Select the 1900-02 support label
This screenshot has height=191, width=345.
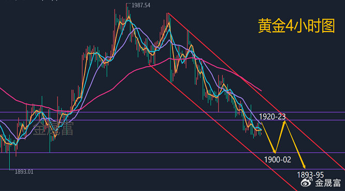278,159
